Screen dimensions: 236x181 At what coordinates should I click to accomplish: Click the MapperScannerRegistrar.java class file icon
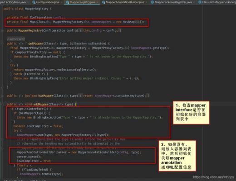(x=152, y=2)
